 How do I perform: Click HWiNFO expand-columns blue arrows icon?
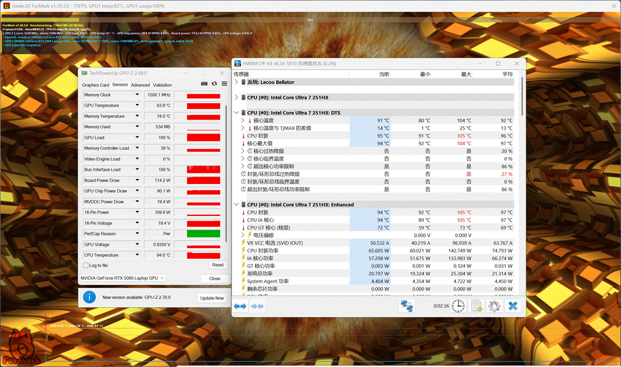pos(240,306)
